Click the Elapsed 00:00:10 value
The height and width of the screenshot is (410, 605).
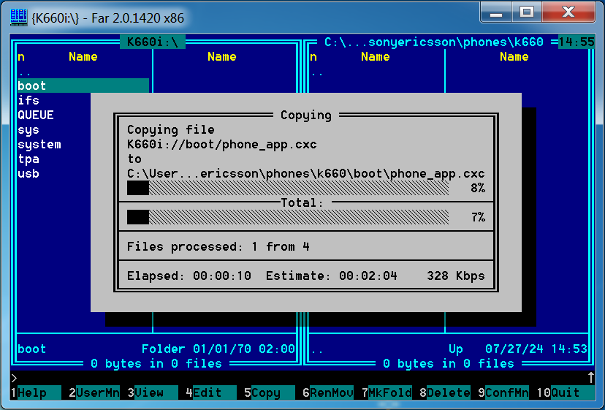tap(222, 276)
